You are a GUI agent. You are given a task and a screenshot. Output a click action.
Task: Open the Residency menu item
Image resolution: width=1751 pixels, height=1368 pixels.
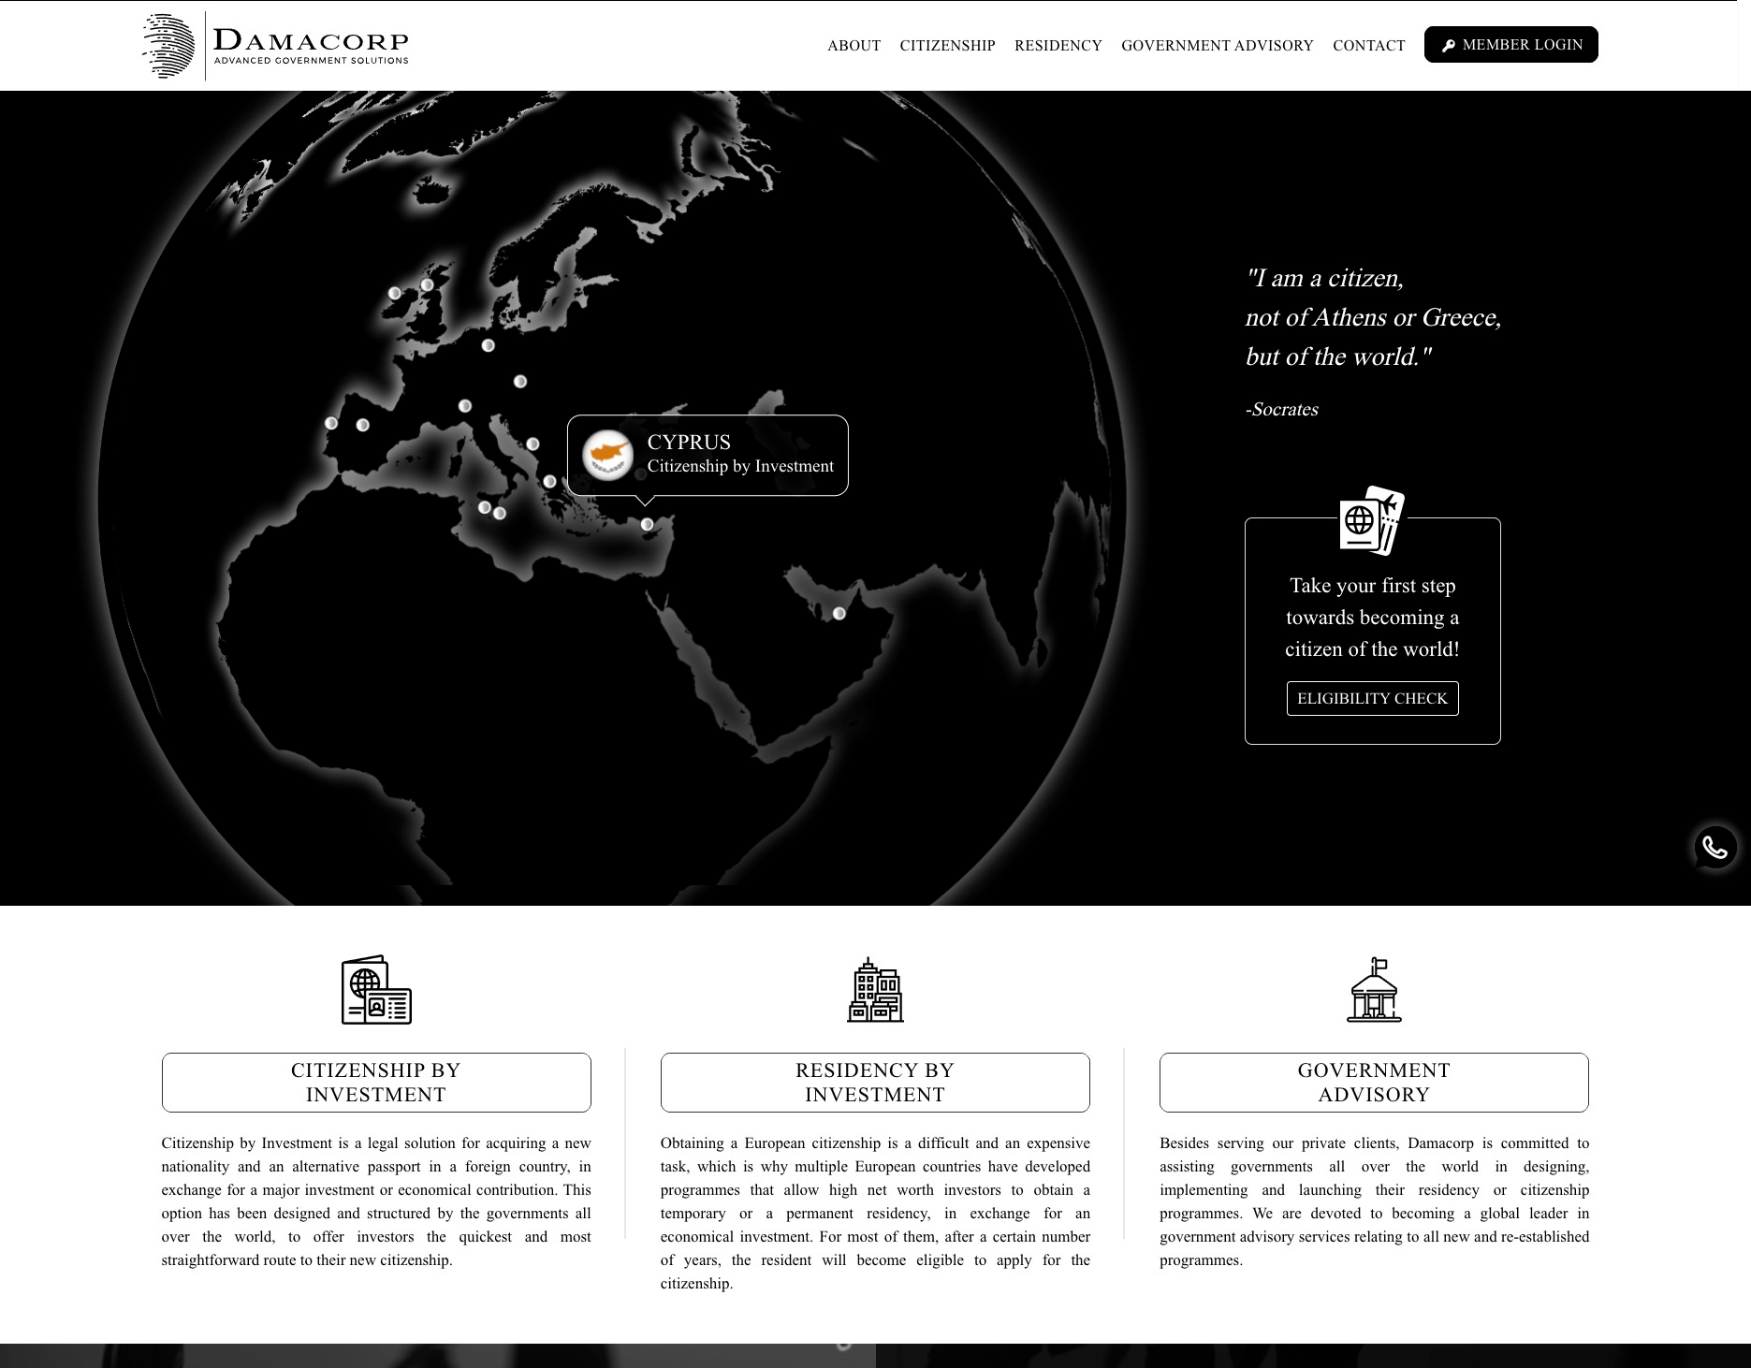(x=1058, y=46)
